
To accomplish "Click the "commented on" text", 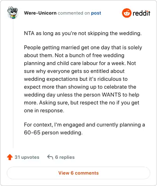I will [x=74, y=13].
